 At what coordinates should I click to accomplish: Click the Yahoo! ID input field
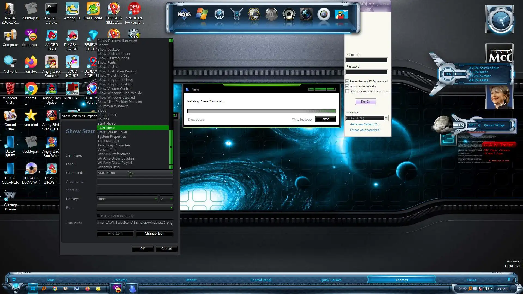click(x=366, y=60)
